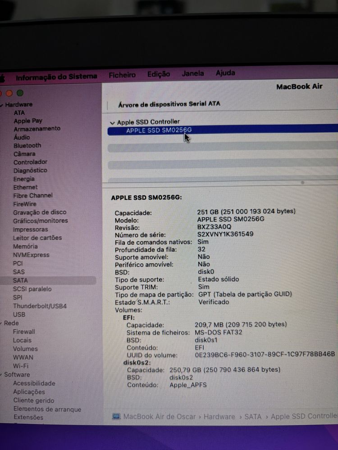Select Acessibilidade in the sidebar
The image size is (338, 450).
(x=34, y=383)
